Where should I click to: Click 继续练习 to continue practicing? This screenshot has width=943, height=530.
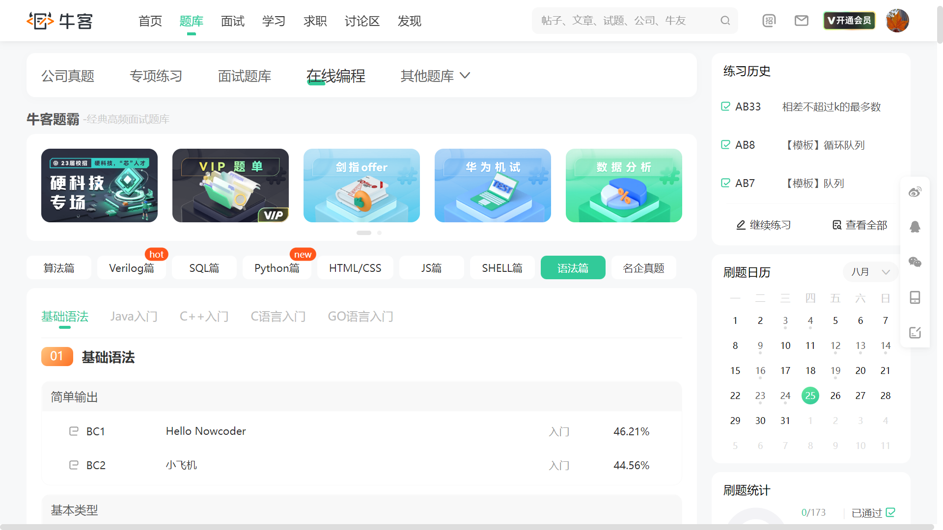[x=764, y=225]
